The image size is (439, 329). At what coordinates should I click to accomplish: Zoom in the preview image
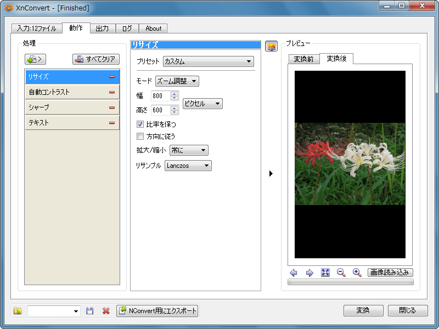pyautogui.click(x=357, y=273)
